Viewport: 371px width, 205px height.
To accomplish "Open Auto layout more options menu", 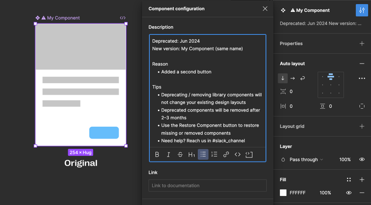I will click(x=362, y=78).
